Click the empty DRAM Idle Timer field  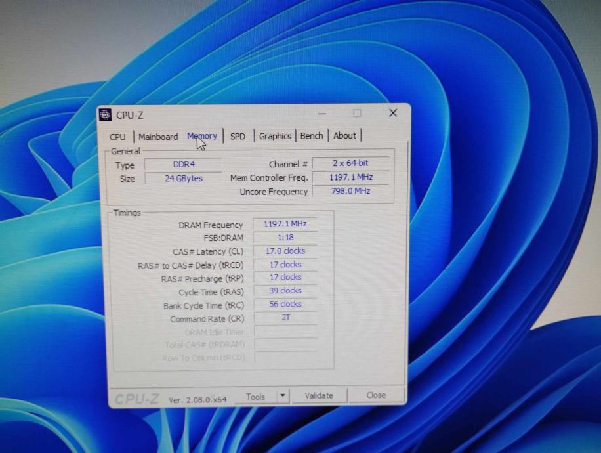285,332
